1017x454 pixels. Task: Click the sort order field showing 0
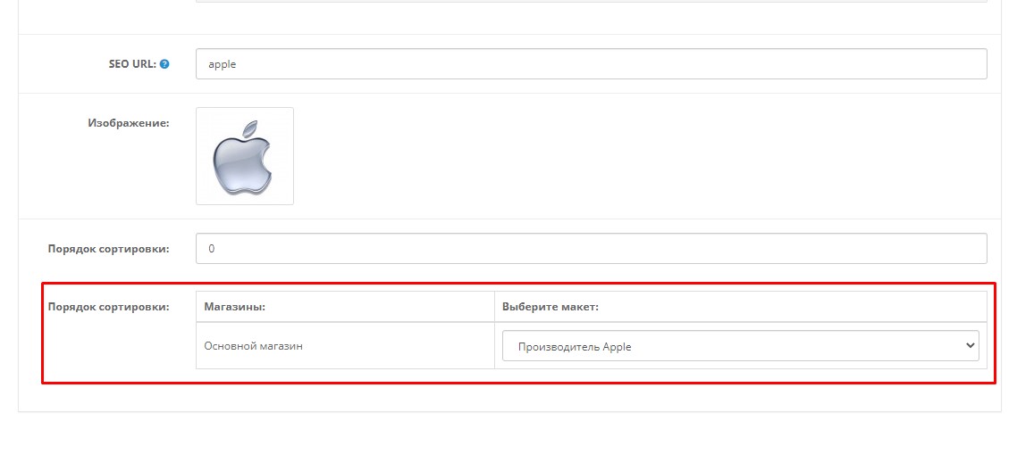(591, 248)
